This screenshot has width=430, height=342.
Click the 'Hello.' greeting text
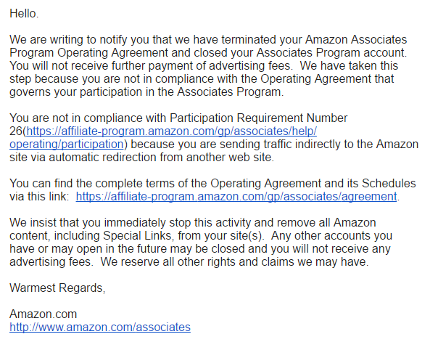click(24, 14)
